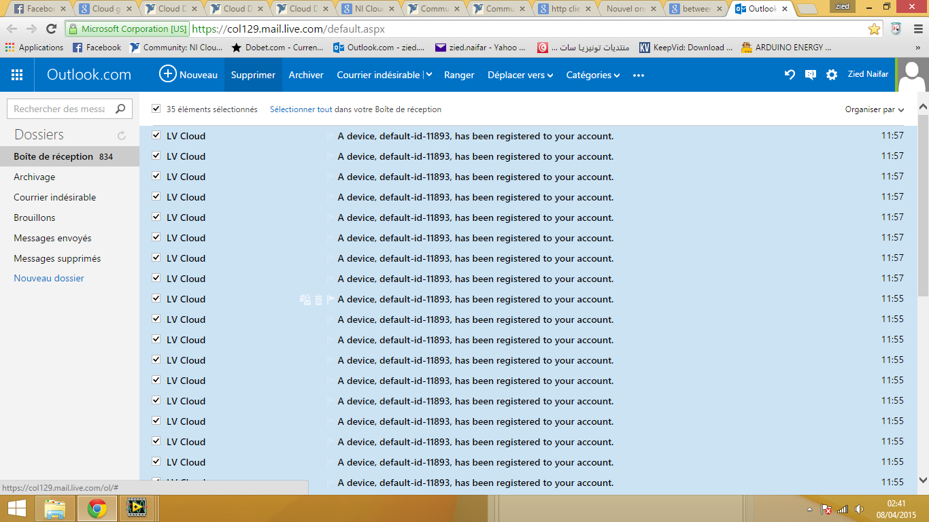Image resolution: width=929 pixels, height=522 pixels.
Task: Open the Applications bookmark
Action: coord(34,48)
